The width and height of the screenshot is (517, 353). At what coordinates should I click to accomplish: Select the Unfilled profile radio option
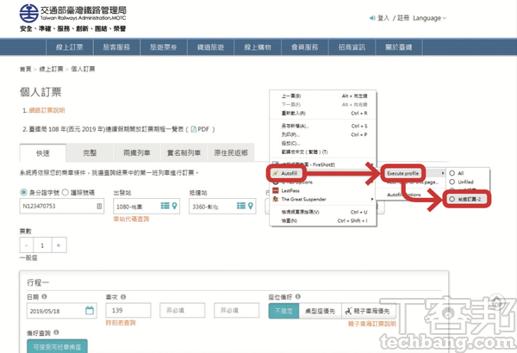click(x=452, y=182)
